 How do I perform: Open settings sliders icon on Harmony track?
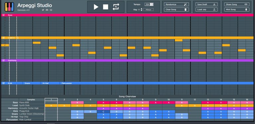[x=4, y=61]
